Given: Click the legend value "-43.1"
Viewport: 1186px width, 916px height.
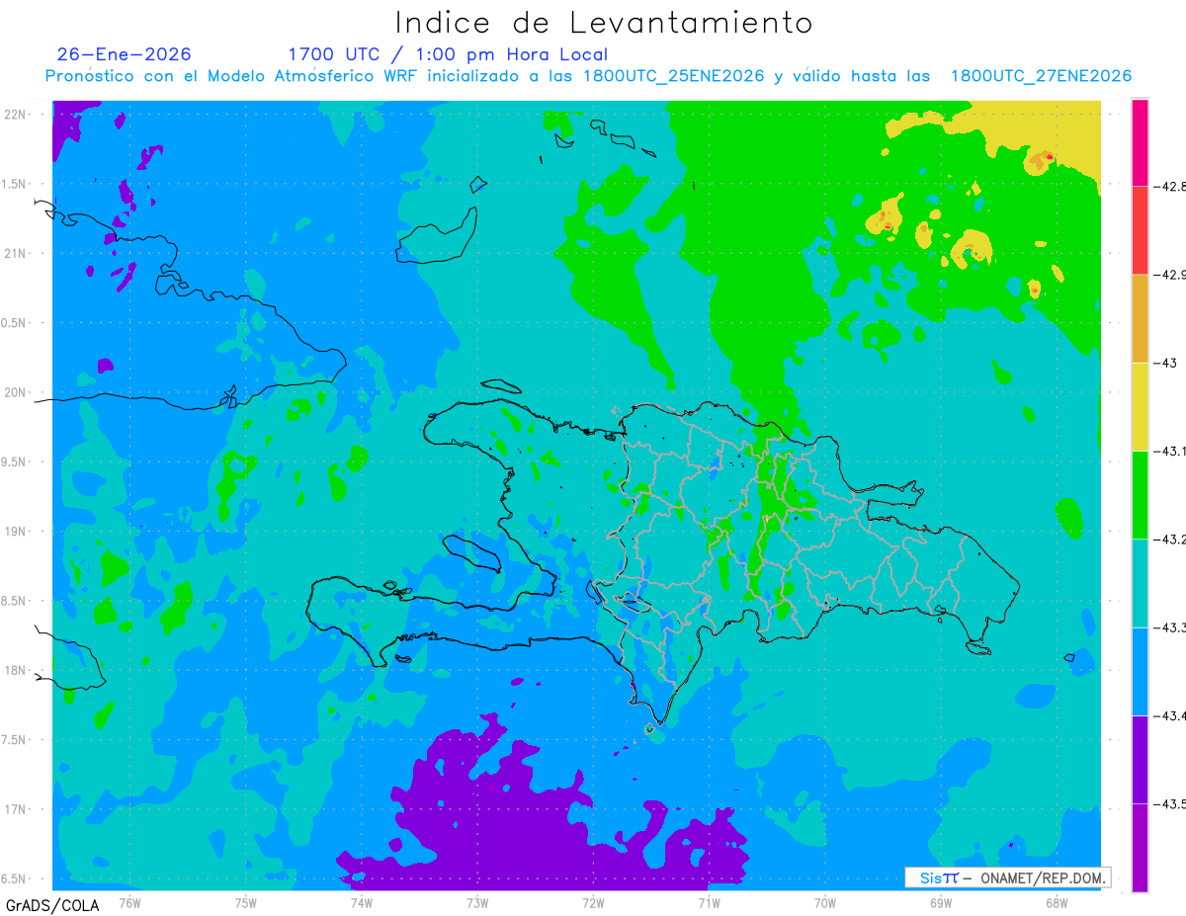Looking at the screenshot, I should (x=1169, y=451).
